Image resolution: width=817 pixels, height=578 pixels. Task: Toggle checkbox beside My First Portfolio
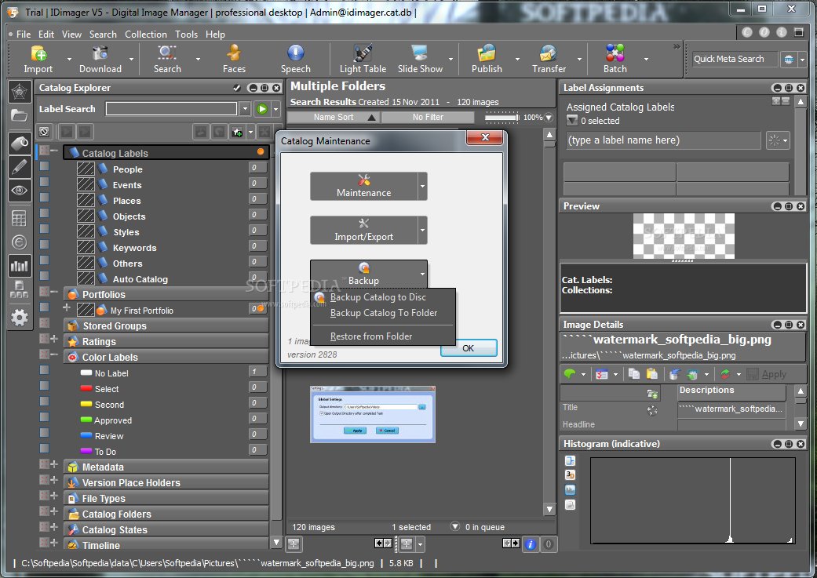(x=44, y=307)
